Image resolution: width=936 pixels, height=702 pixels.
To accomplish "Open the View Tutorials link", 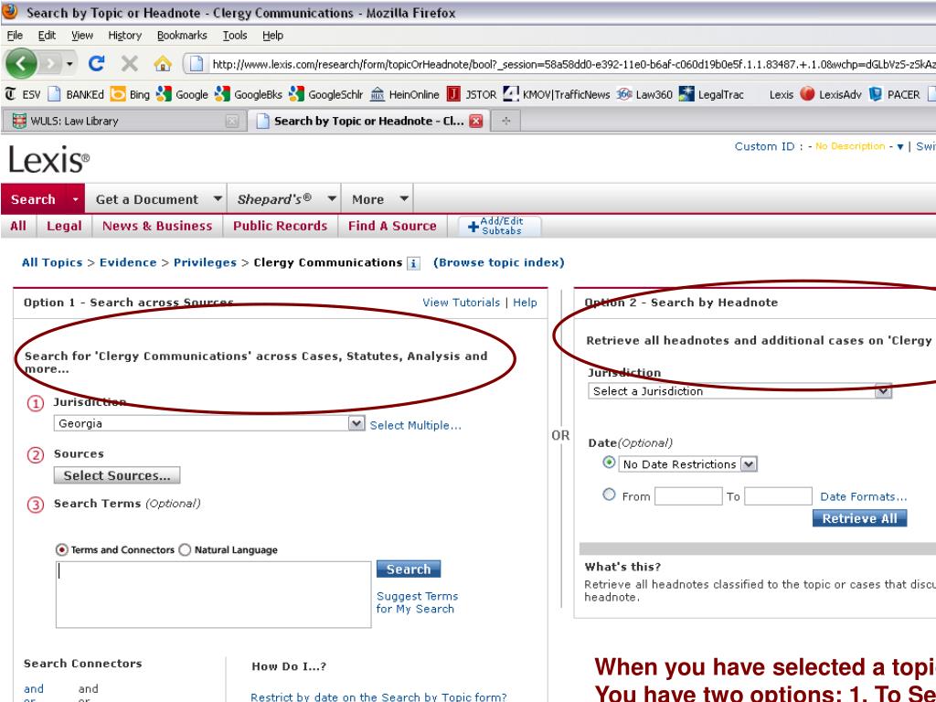I will pyautogui.click(x=461, y=303).
